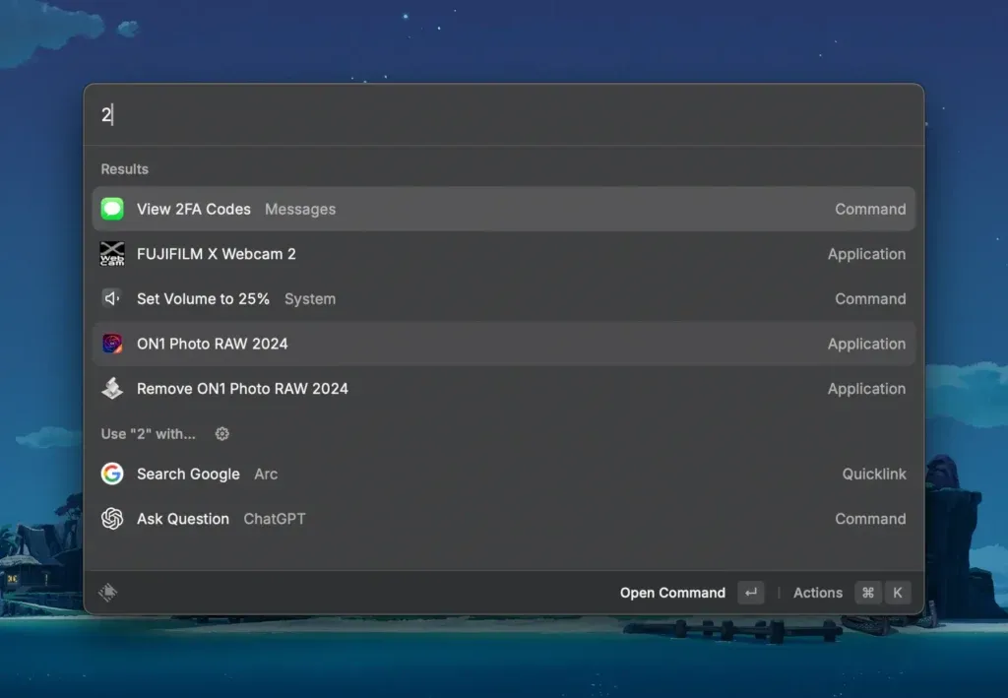The width and height of the screenshot is (1008, 698).
Task: Click the Raycast logo in bottom bar
Action: (108, 592)
